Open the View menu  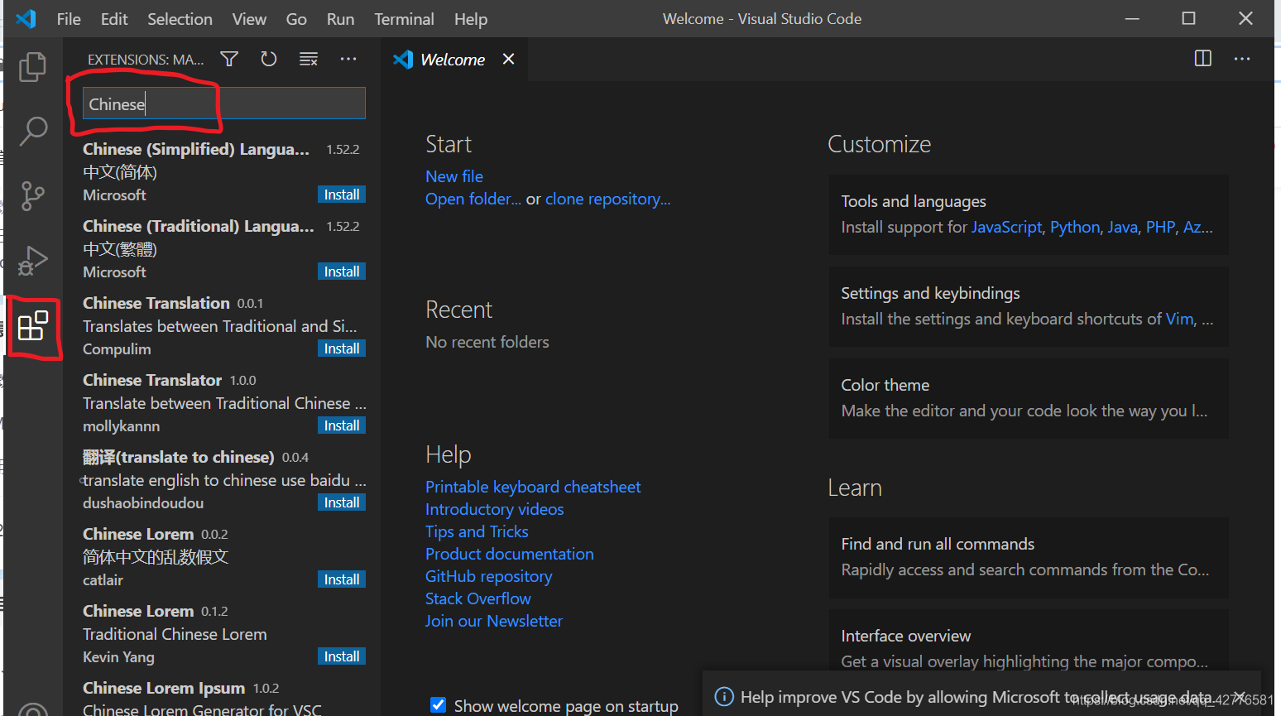tap(249, 18)
